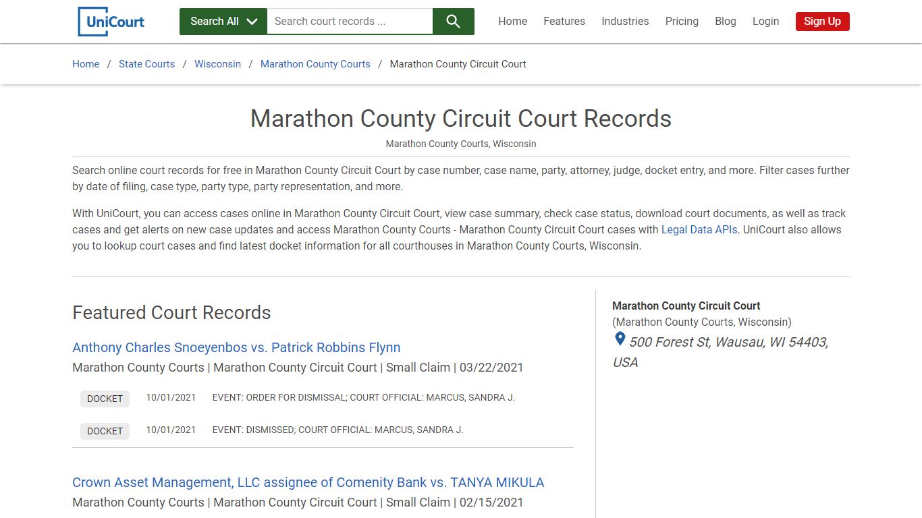Expand the Search All dropdown
Screen dimensions: 922x518
(223, 22)
